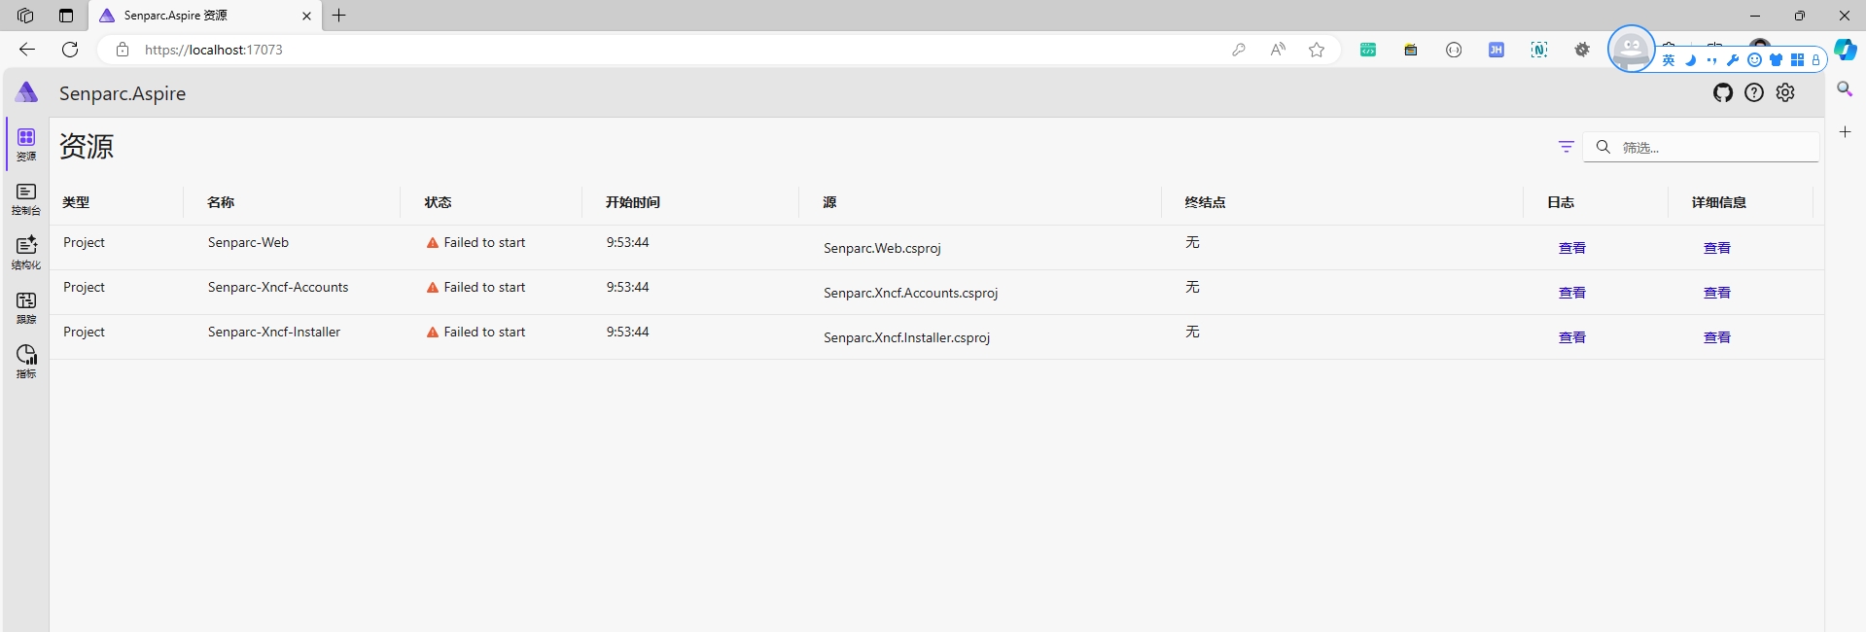The image size is (1866, 632).
Task: Open the password key icon in address bar
Action: (x=1239, y=50)
